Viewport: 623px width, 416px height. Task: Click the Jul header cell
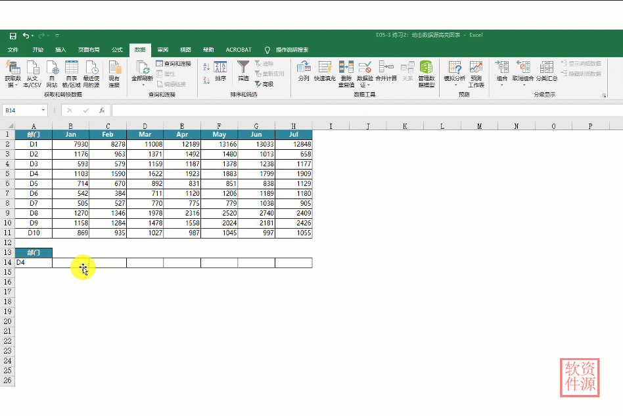[x=294, y=134]
